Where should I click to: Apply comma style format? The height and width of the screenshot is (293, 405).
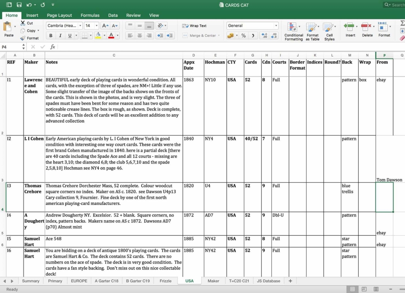[x=253, y=35]
